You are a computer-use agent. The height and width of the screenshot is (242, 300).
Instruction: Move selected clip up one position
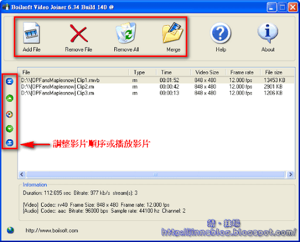point(9,98)
